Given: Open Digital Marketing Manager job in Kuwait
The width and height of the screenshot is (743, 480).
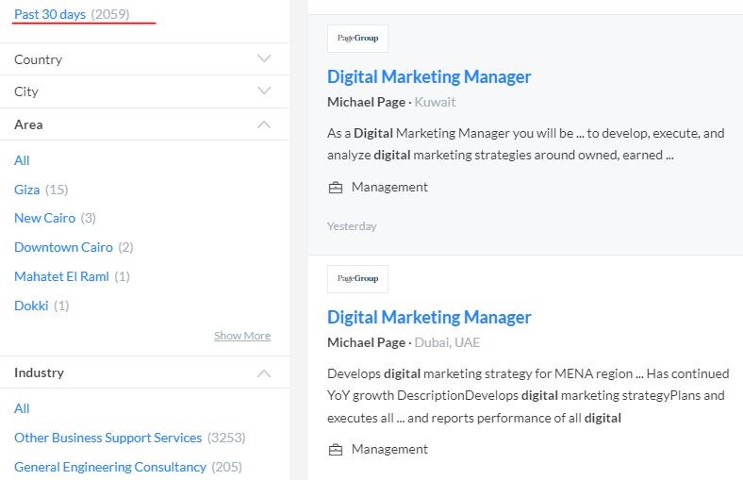Looking at the screenshot, I should point(429,76).
